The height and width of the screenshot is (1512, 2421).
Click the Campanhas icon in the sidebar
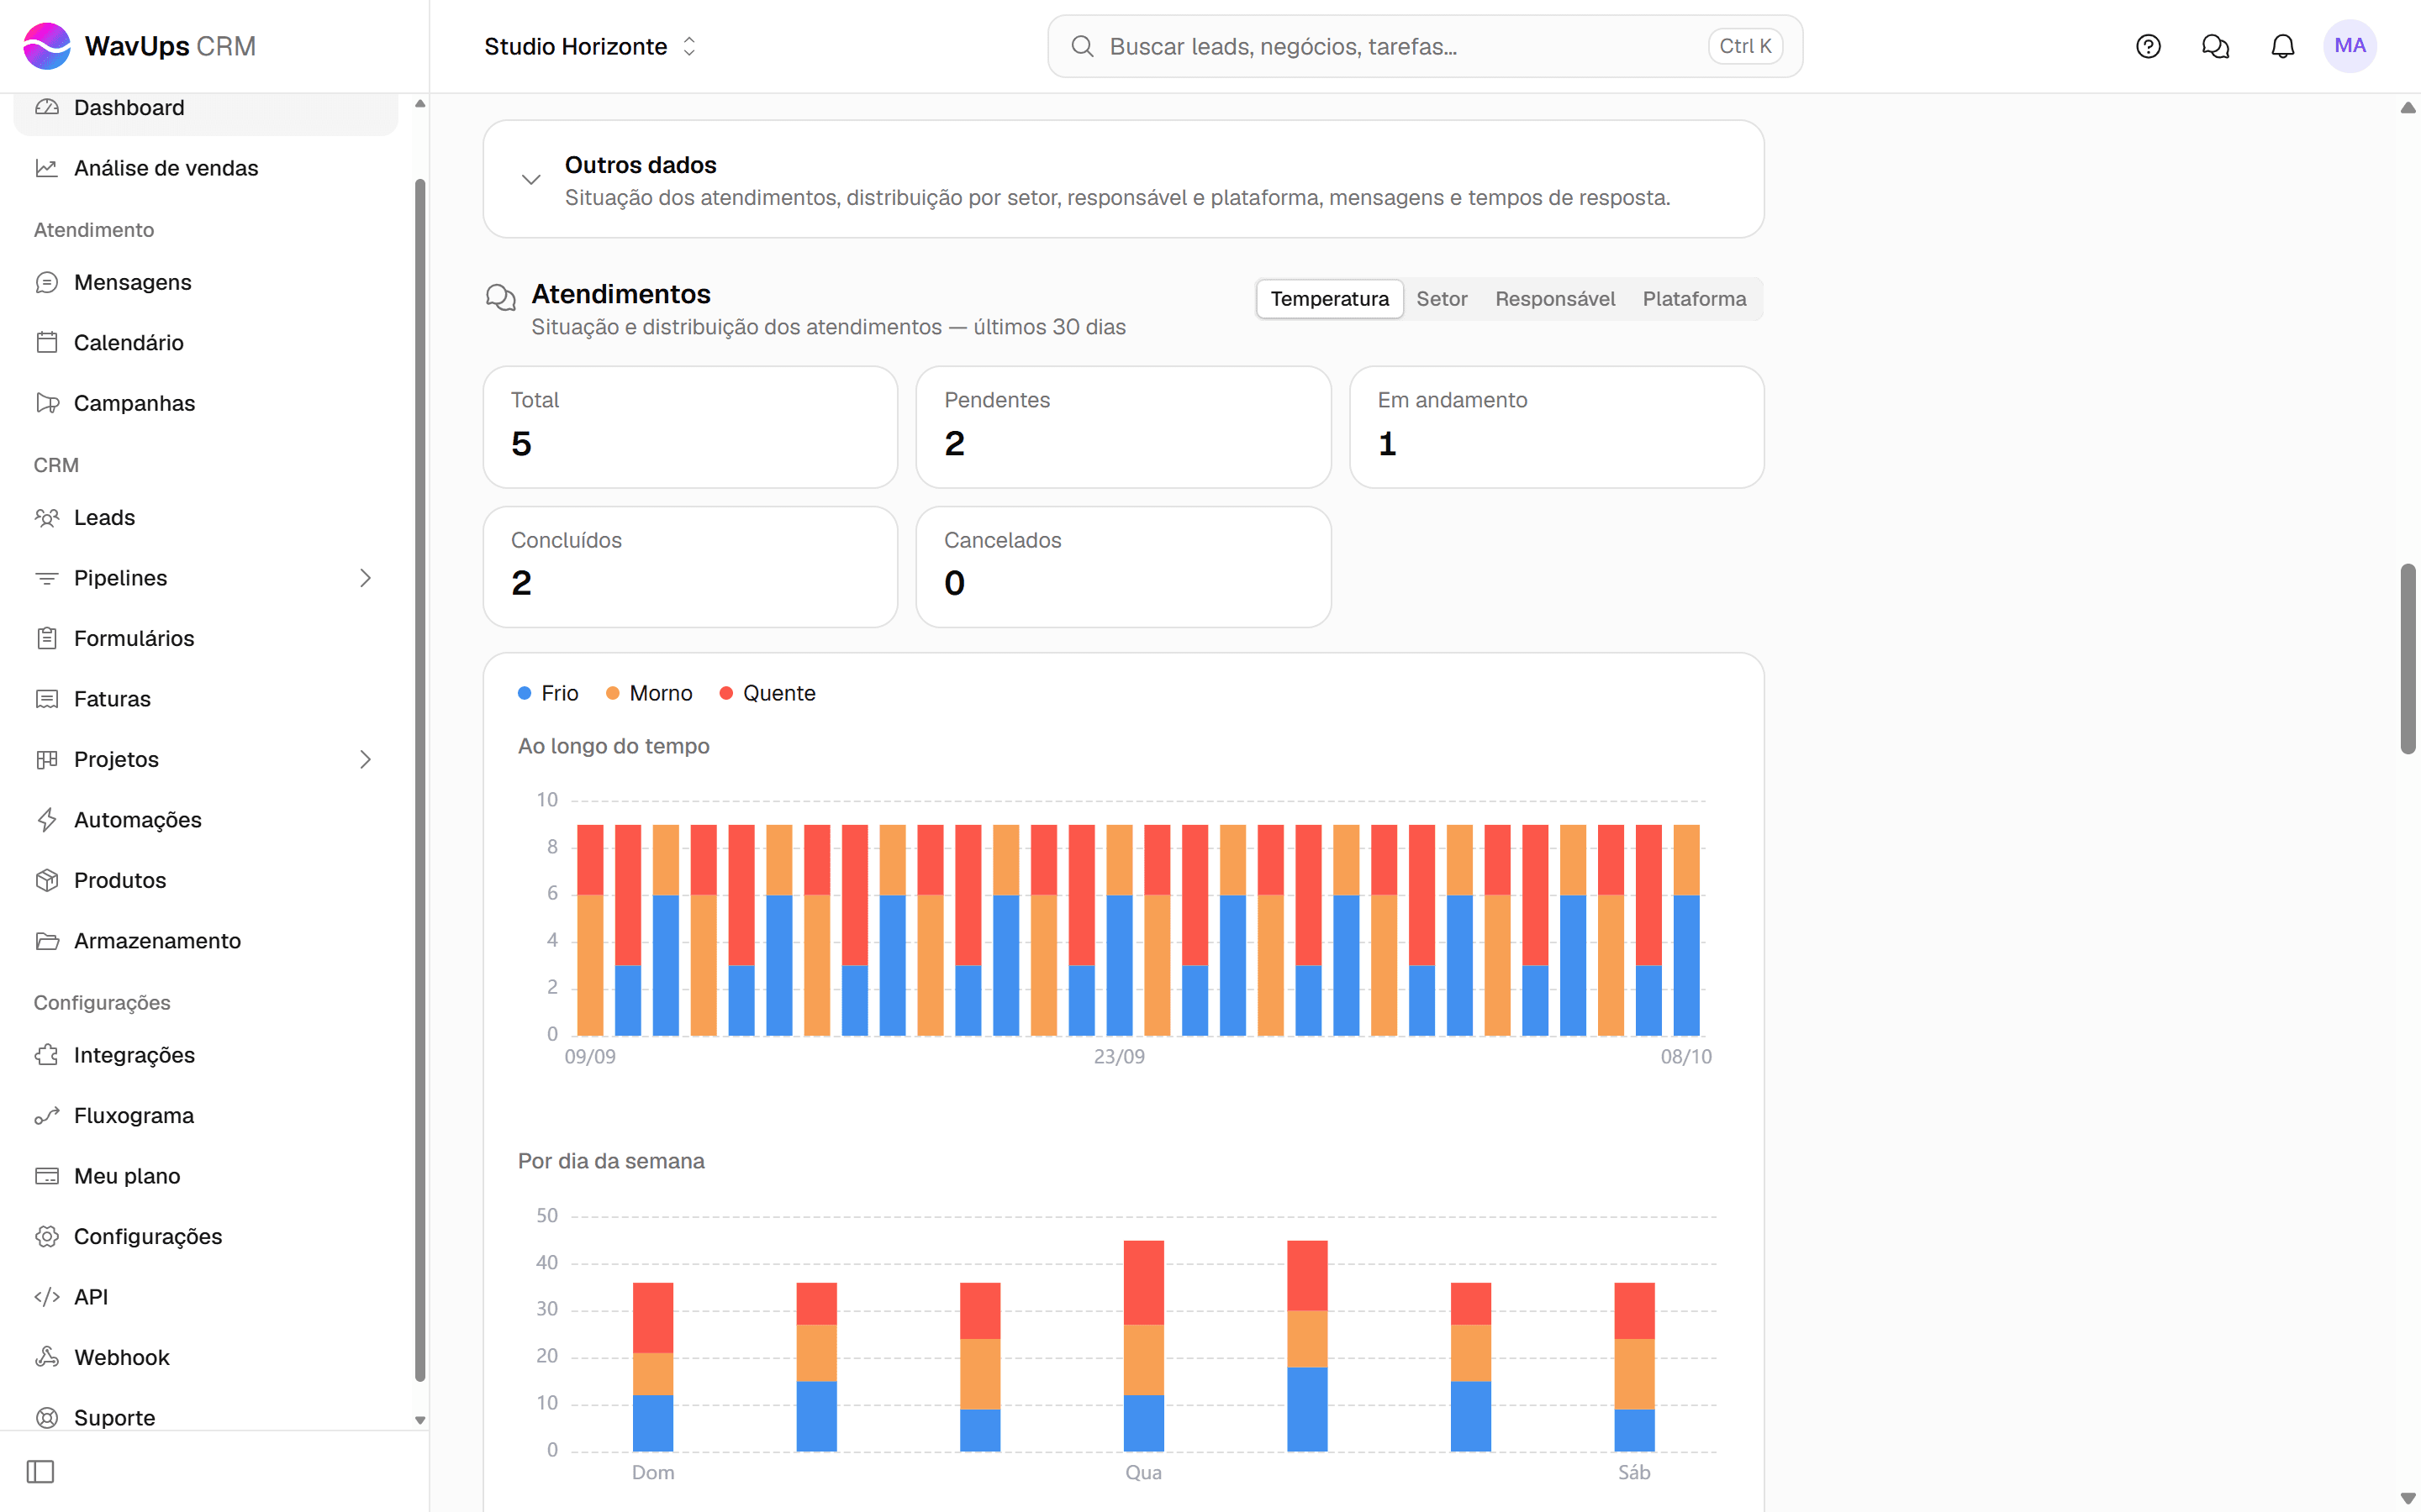(x=47, y=403)
